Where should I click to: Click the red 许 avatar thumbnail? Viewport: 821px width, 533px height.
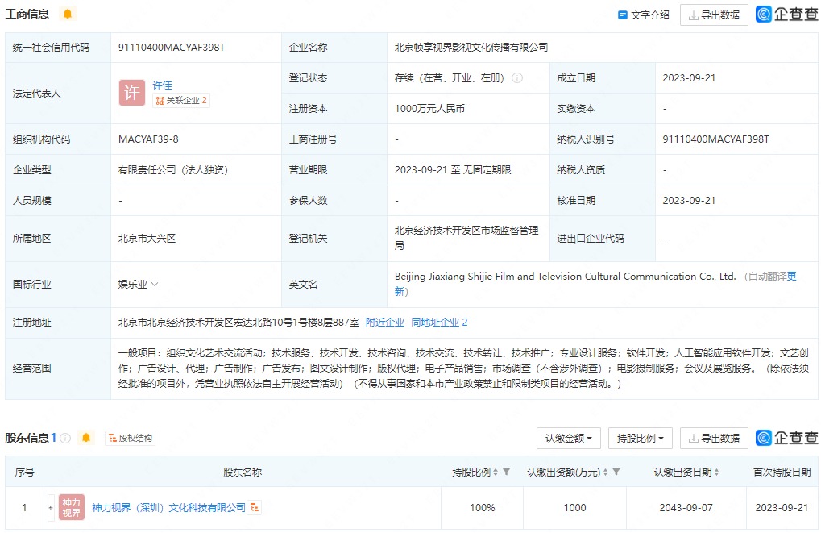[x=131, y=93]
